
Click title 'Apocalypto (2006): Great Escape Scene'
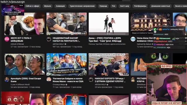tap(26, 80)
